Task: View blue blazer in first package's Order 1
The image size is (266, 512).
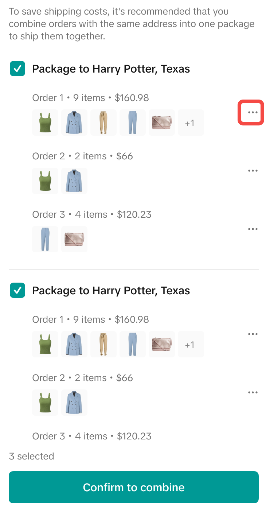Action: (x=74, y=123)
